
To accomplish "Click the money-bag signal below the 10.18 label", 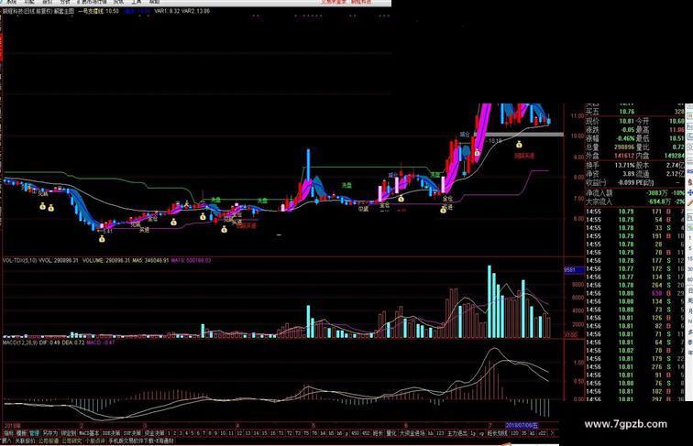I will point(519,145).
